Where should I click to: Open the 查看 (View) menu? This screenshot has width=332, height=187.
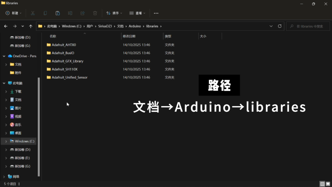tap(137, 13)
